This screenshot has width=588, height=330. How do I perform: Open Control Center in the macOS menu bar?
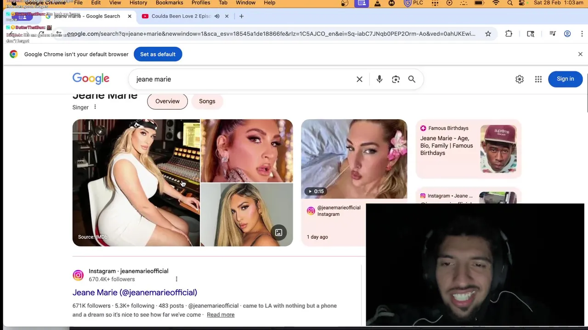click(522, 3)
